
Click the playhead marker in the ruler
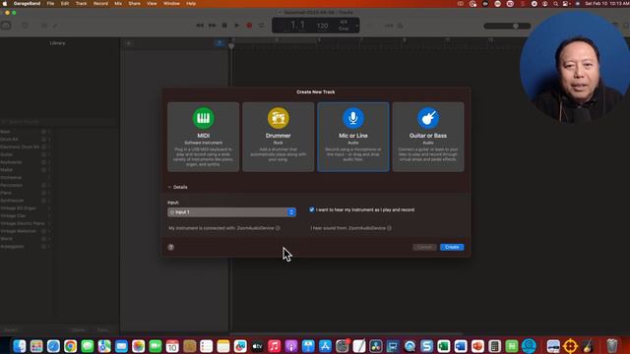(231, 46)
